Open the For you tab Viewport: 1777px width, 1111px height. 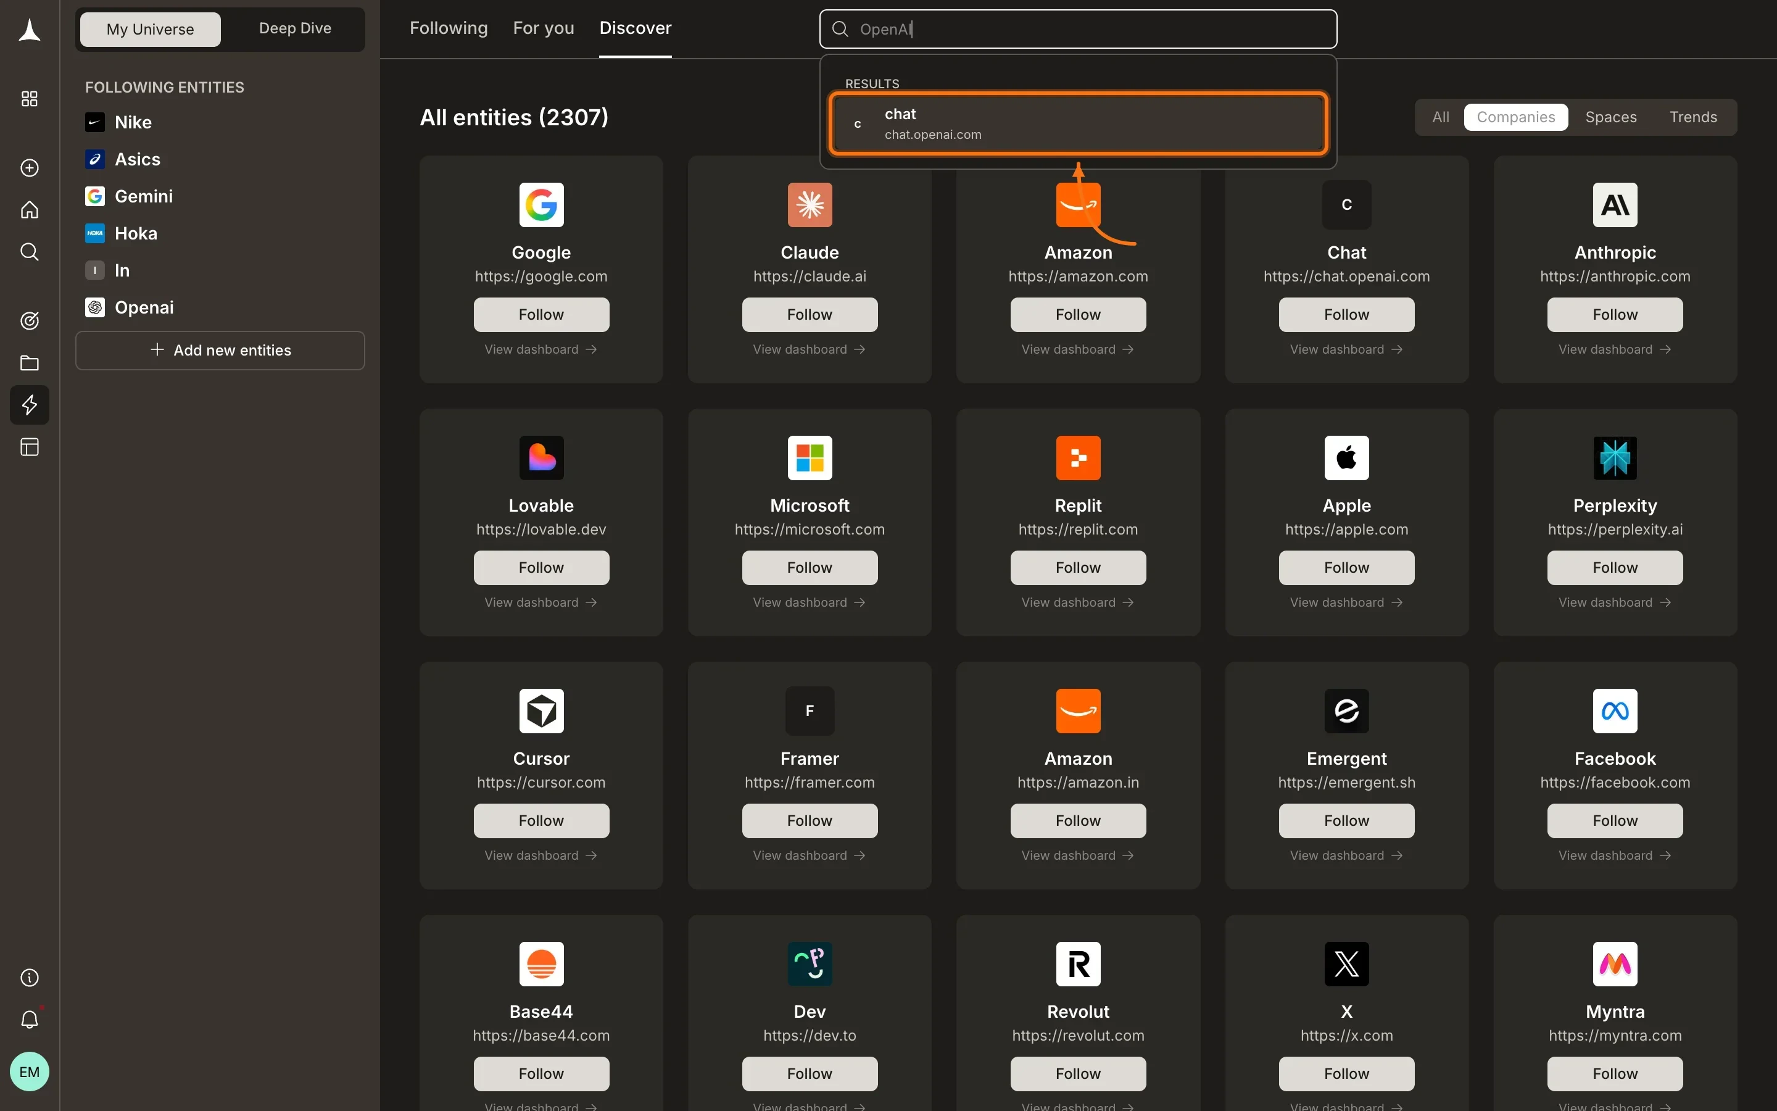pyautogui.click(x=544, y=28)
